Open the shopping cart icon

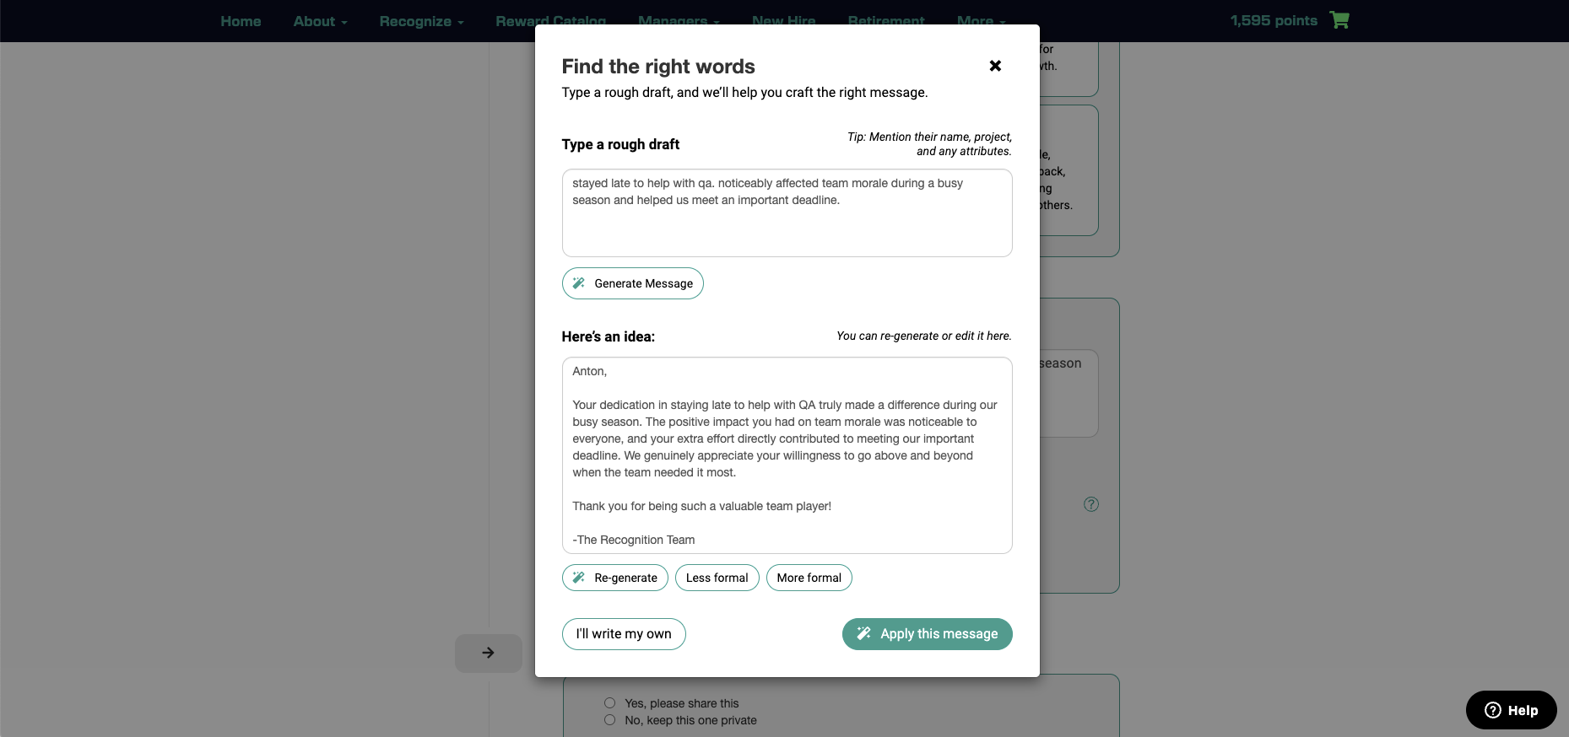(x=1339, y=20)
